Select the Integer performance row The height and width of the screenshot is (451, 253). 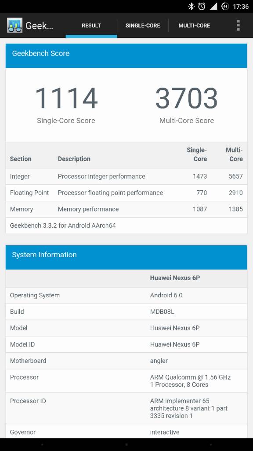point(126,176)
